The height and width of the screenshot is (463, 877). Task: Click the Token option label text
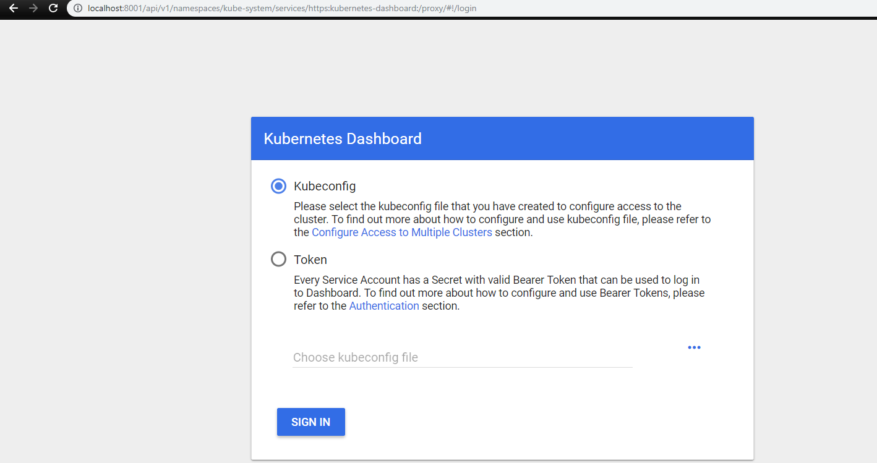(310, 260)
